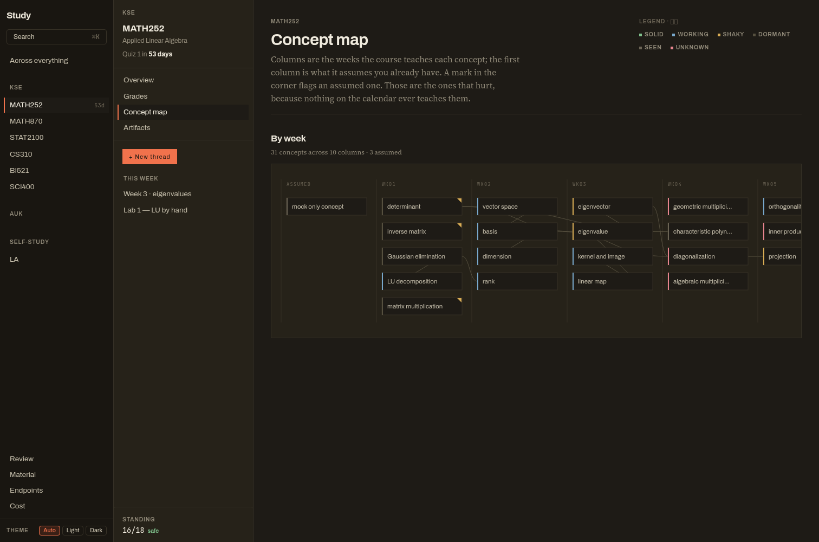Click the diagonalization concept node
819x542 pixels.
[708, 256]
